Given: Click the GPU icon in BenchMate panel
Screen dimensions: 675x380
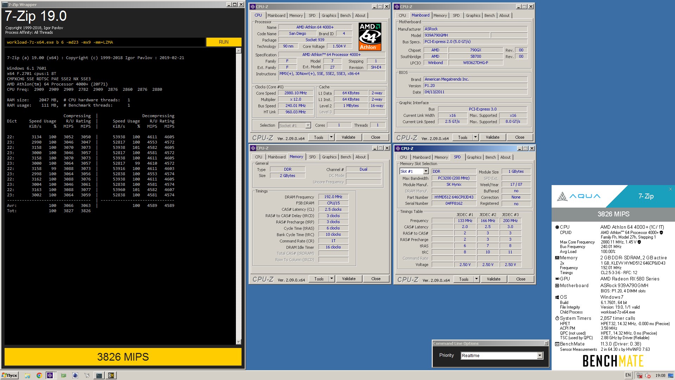Looking at the screenshot, I should click(x=557, y=279).
